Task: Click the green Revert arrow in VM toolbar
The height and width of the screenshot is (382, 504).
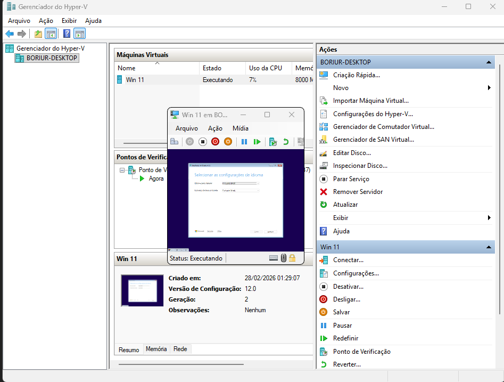Action: [x=286, y=142]
